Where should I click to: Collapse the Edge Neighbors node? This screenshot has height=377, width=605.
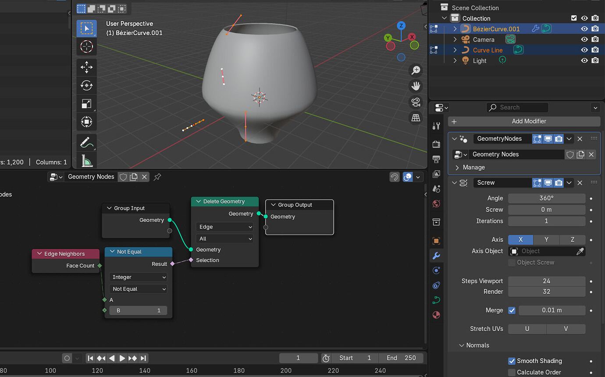(39, 254)
